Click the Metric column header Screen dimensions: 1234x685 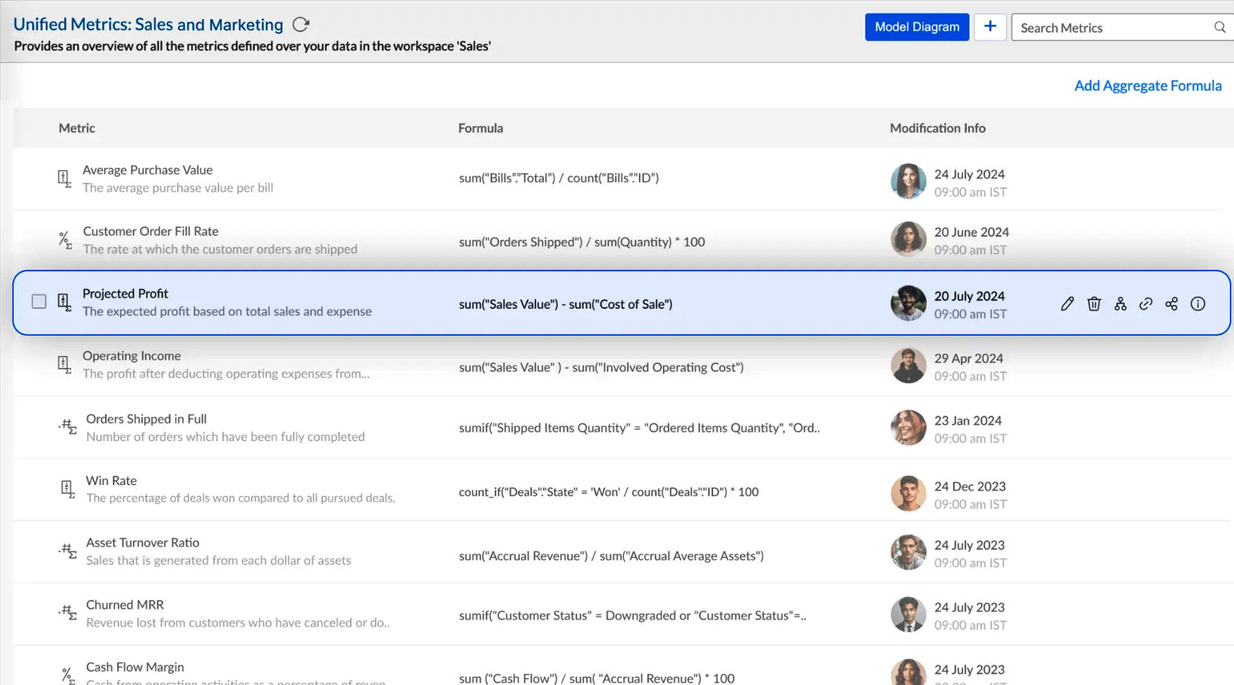pyautogui.click(x=77, y=128)
